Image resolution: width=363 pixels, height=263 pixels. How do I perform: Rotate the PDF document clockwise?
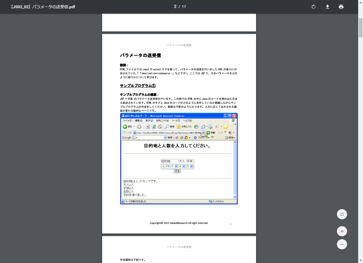(314, 7)
